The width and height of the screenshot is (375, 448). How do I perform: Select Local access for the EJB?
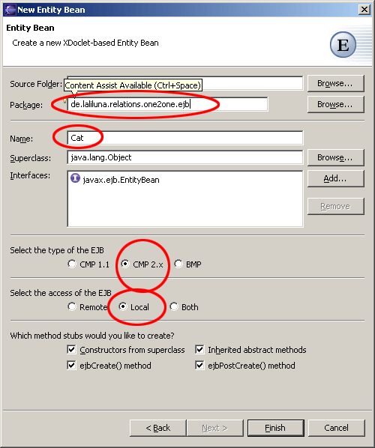click(123, 306)
